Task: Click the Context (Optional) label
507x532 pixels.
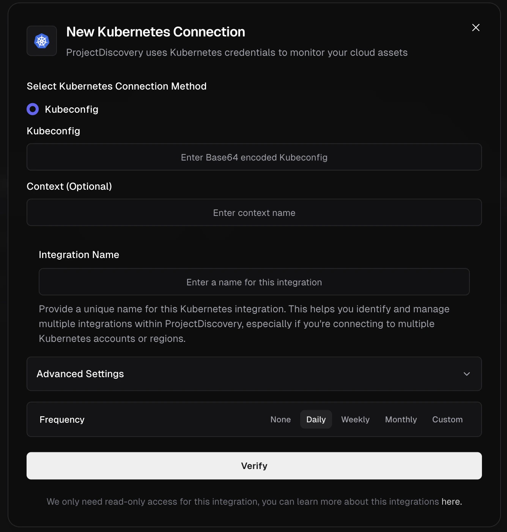Action: tap(69, 186)
